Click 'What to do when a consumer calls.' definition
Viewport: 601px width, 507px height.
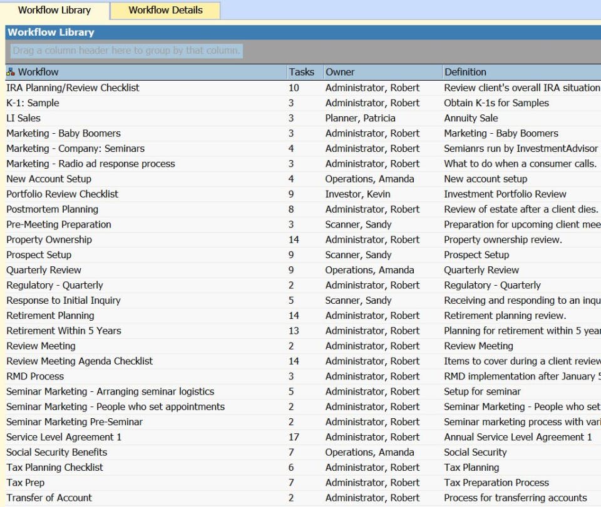(x=520, y=164)
